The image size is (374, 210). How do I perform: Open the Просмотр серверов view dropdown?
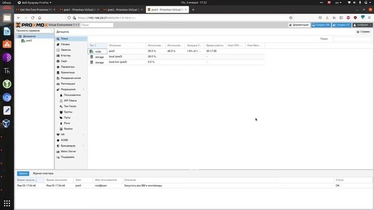[x=34, y=31]
